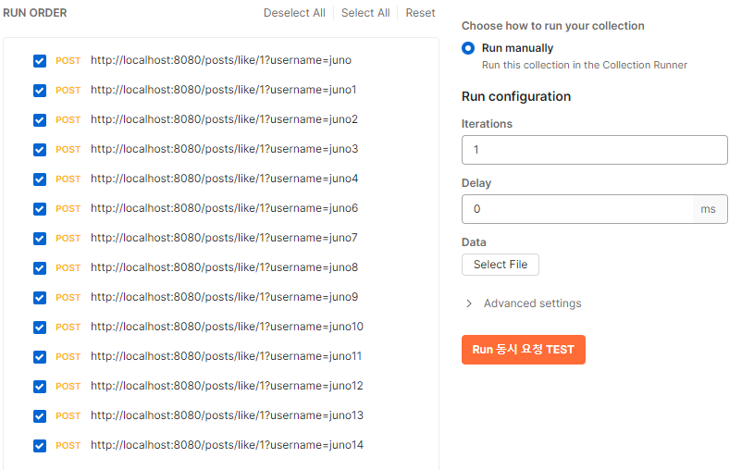
Task: Open Select File for data
Action: coord(500,265)
